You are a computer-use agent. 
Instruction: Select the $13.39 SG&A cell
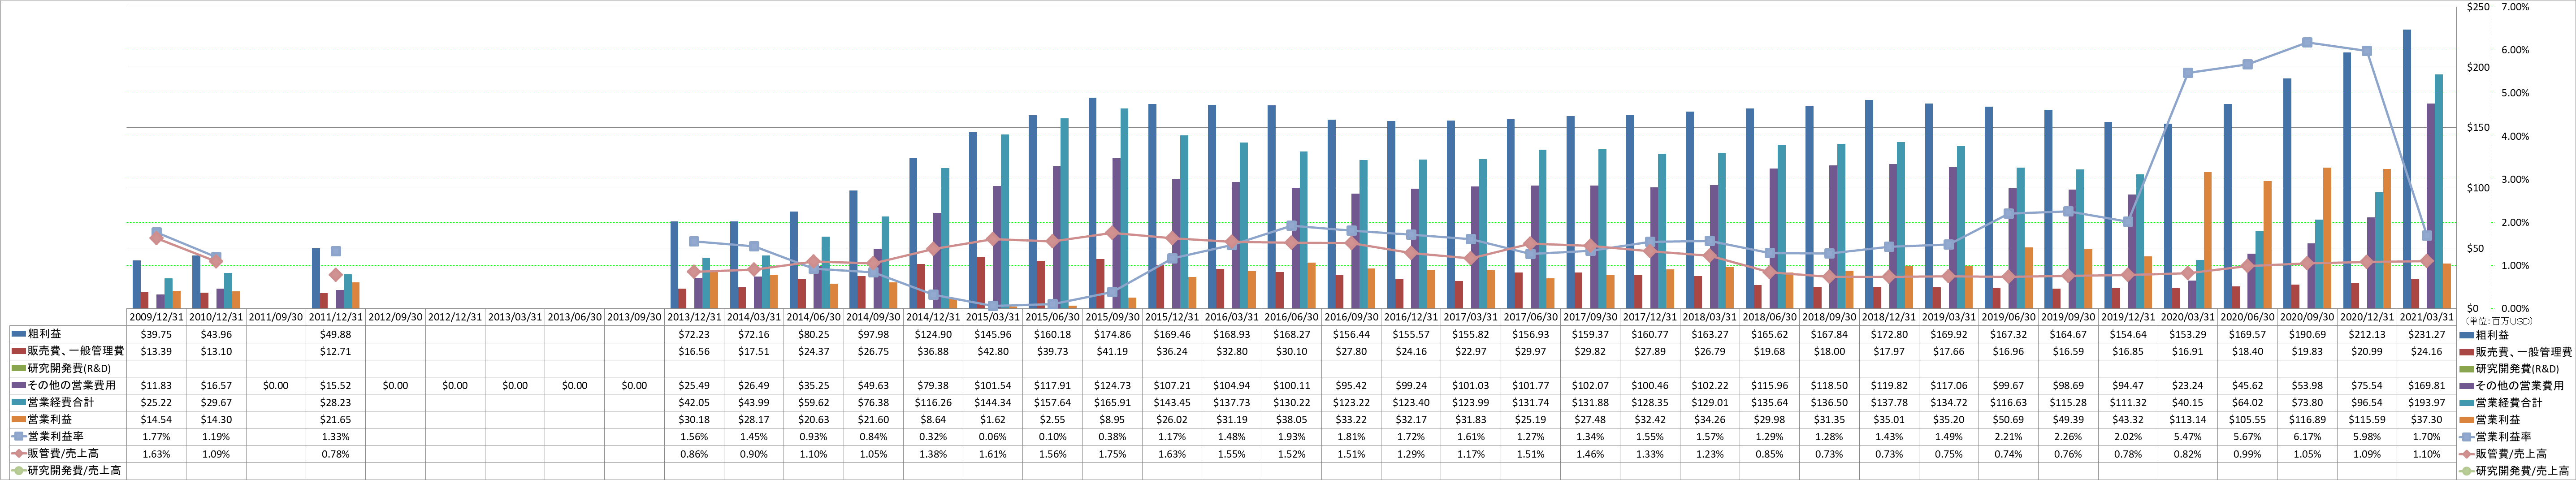(x=156, y=352)
